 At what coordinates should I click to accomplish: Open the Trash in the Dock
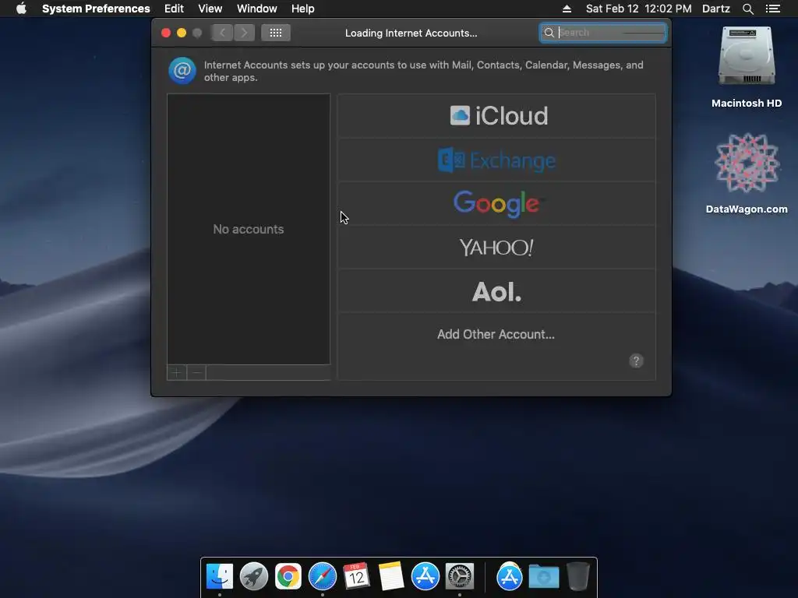[x=577, y=576]
